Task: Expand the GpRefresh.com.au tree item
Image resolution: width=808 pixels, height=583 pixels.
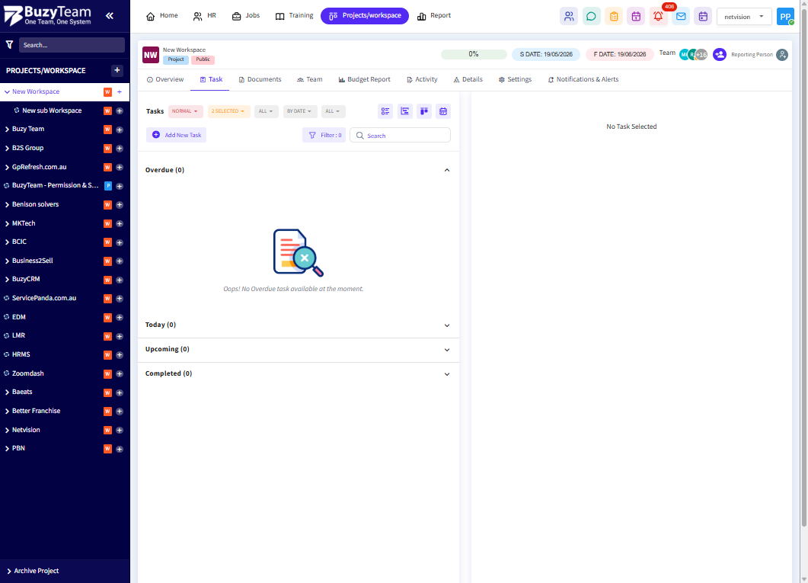Action: [x=7, y=167]
